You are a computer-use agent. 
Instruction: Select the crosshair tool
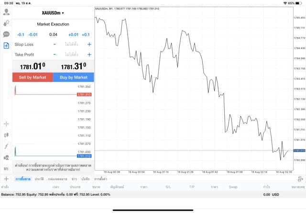[6, 124]
